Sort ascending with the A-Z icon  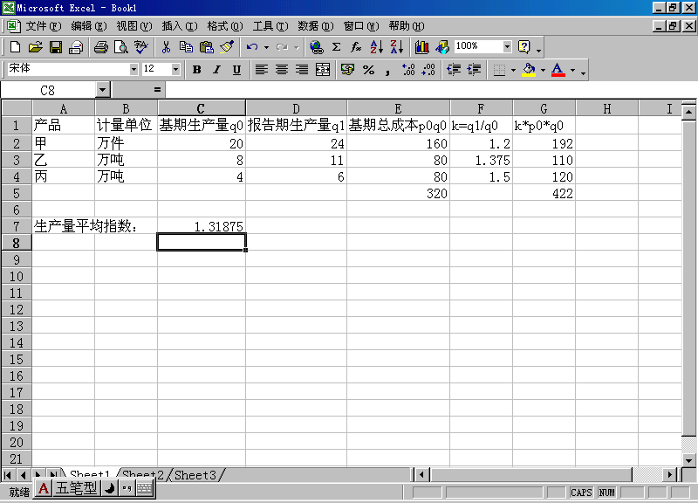[x=376, y=46]
